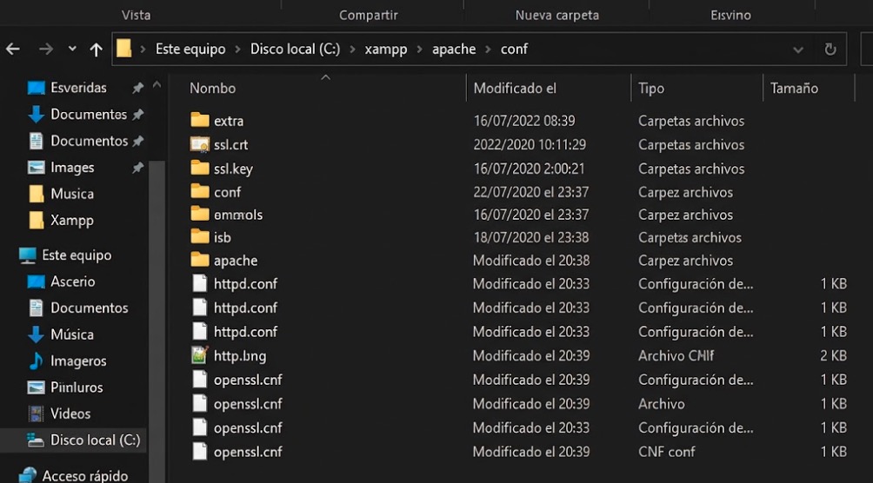Select the ommols folder icon
Screen dimensions: 873x483
pyautogui.click(x=200, y=215)
